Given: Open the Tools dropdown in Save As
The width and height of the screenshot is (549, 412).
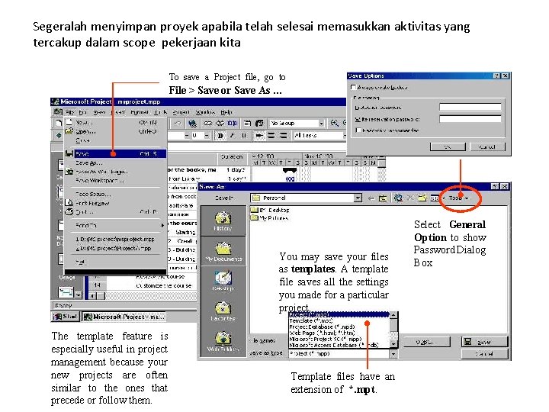Looking at the screenshot, I should tap(458, 198).
